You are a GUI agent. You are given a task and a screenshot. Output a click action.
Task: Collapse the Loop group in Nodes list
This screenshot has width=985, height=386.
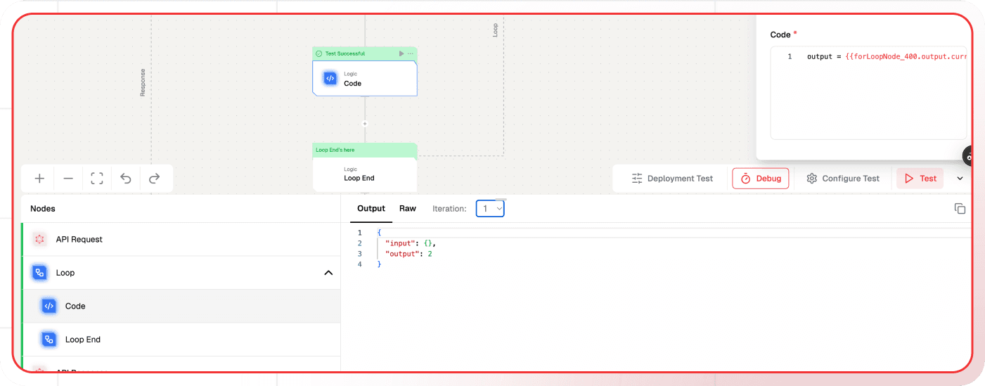(328, 273)
